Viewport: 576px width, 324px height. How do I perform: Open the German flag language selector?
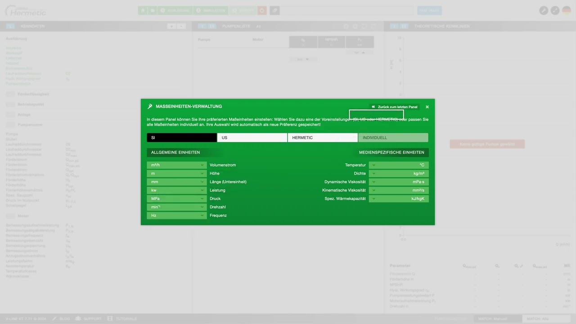(567, 10)
